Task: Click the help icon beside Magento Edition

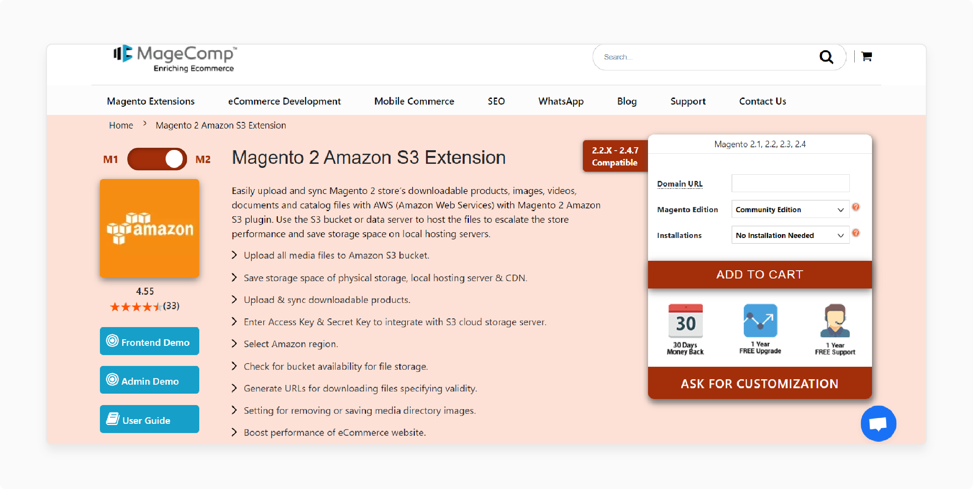Action: [x=856, y=207]
